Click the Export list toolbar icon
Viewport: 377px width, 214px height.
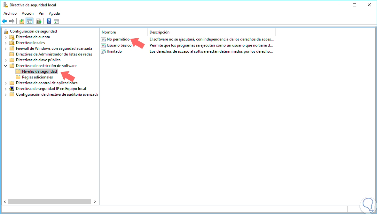click(39, 21)
